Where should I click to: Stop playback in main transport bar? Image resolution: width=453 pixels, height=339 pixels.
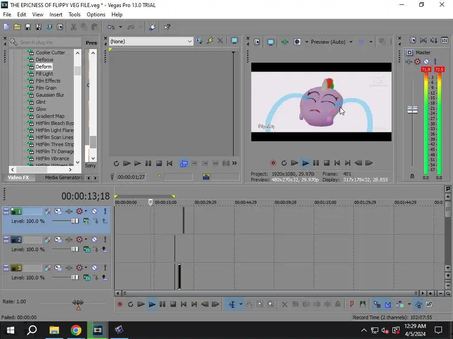tap(173, 304)
